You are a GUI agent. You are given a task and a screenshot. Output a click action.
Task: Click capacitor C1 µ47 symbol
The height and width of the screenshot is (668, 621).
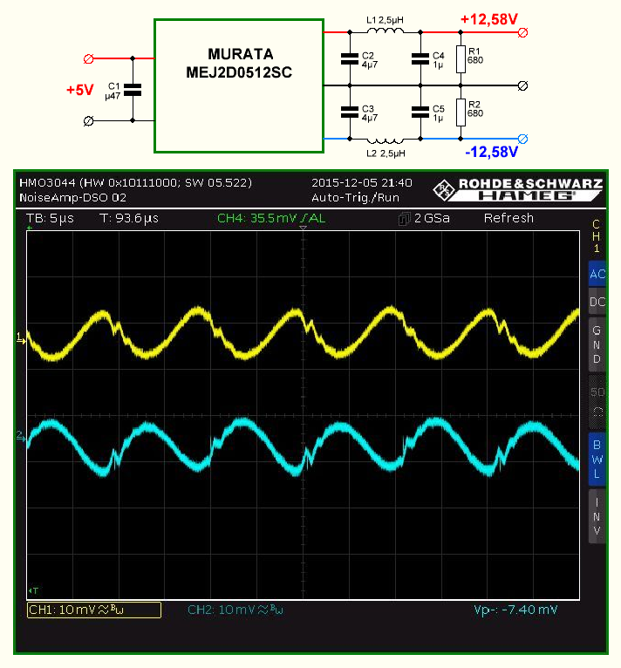click(x=133, y=90)
